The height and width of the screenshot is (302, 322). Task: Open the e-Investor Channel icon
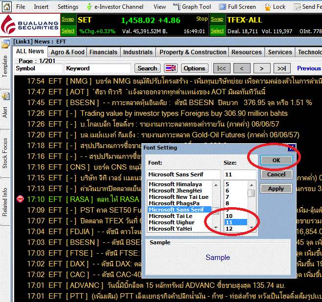[x=89, y=7]
